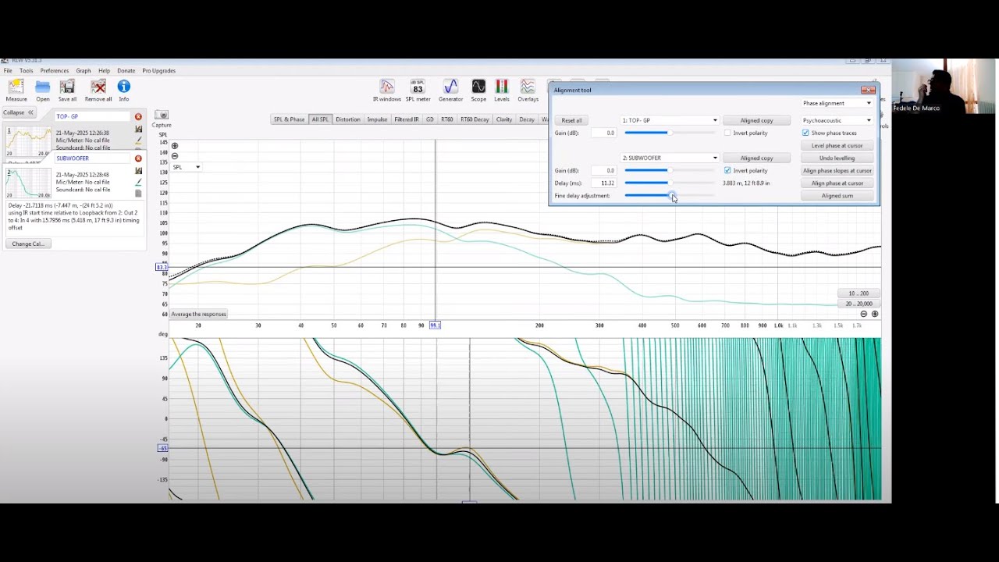Click Undo levelling button

[x=837, y=158]
